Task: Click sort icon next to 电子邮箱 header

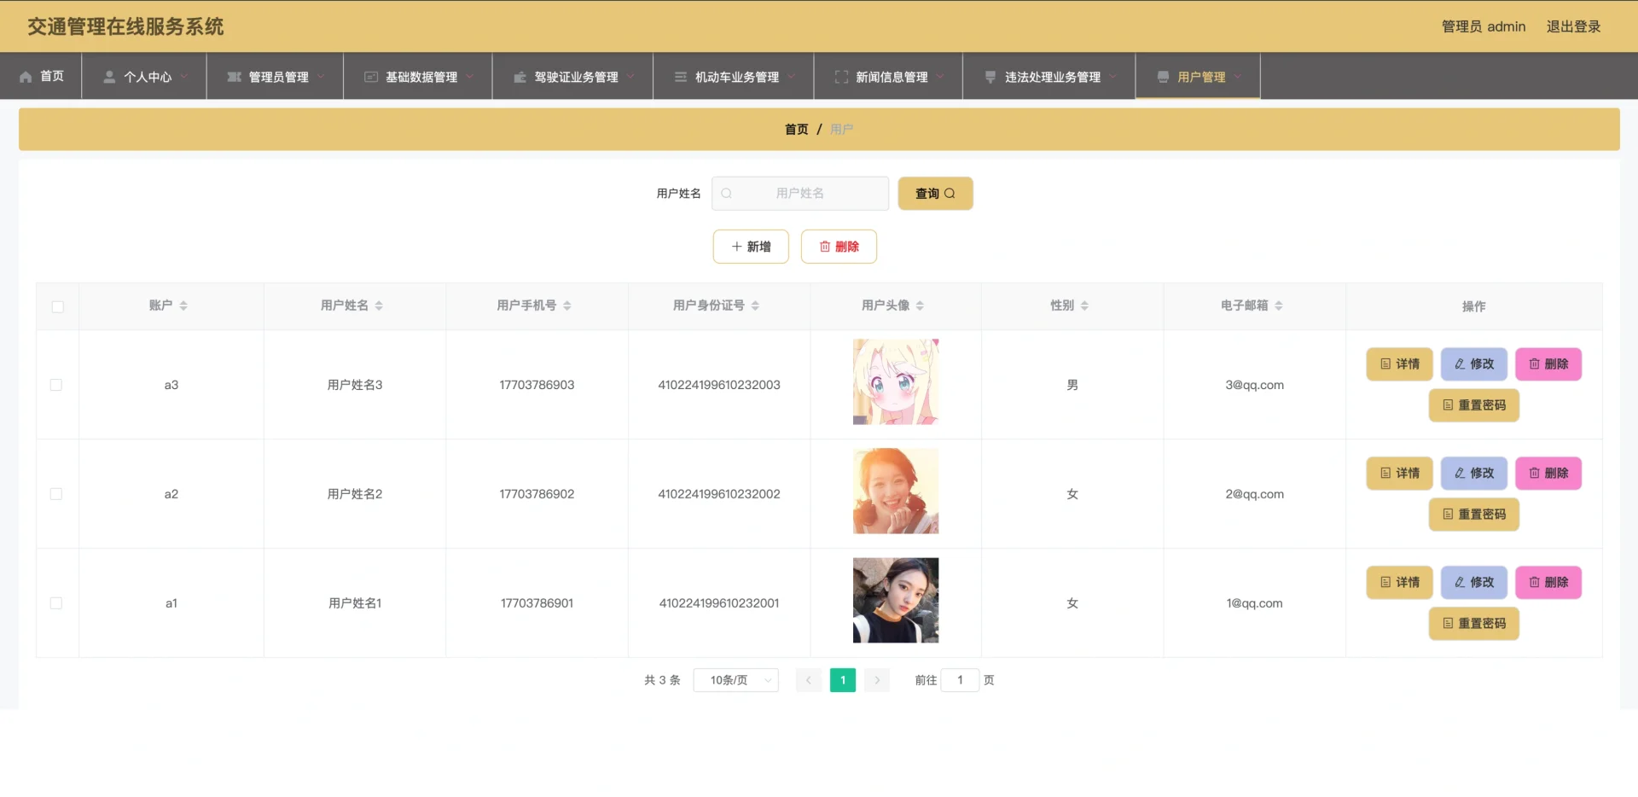Action: (1279, 305)
